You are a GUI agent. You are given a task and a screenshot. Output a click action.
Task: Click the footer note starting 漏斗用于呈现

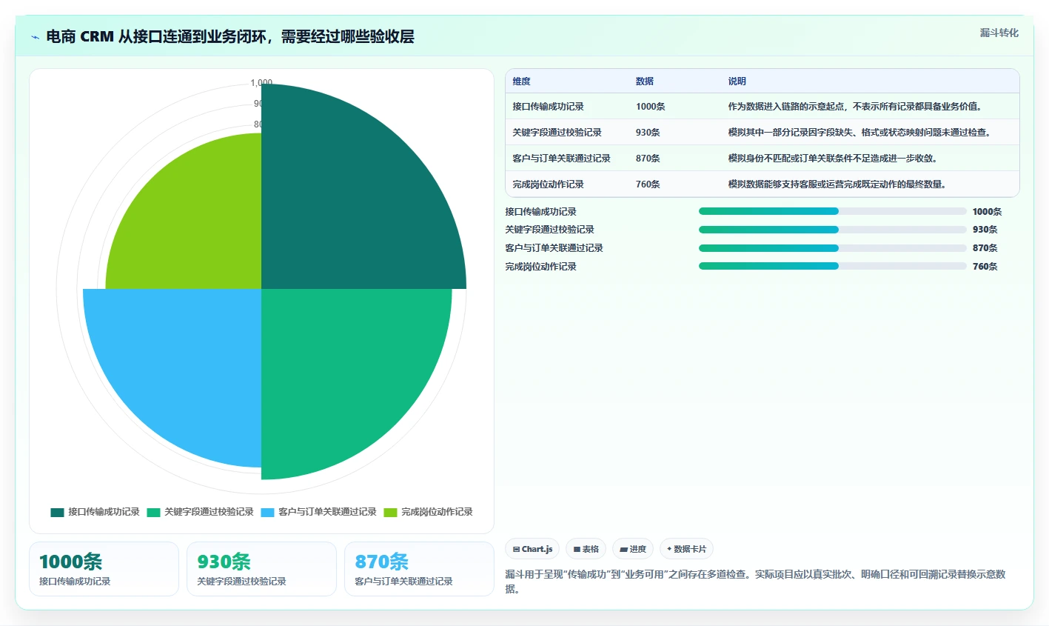click(755, 582)
